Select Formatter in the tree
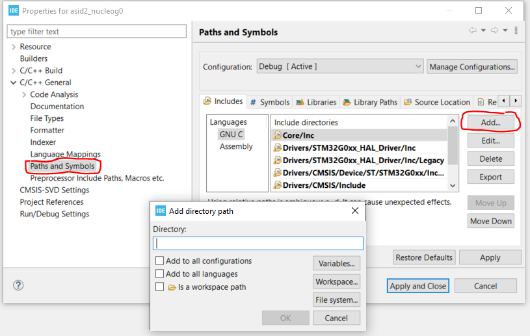Screen dimensions: 530x336 click(47, 131)
